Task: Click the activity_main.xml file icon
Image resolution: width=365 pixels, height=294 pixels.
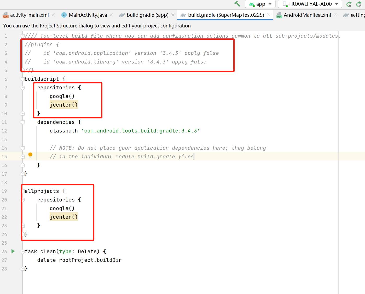Action: coord(5,15)
